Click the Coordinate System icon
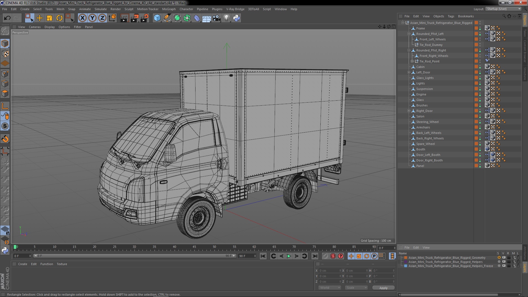This screenshot has height=297, width=528. 112,18
